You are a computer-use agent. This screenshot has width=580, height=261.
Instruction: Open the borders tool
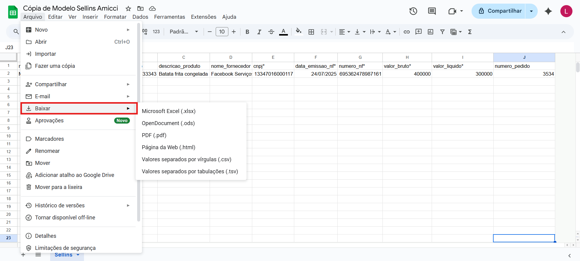pyautogui.click(x=311, y=32)
